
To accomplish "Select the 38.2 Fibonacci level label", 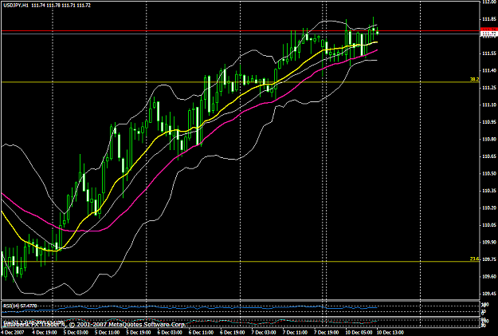I will 474,80.
